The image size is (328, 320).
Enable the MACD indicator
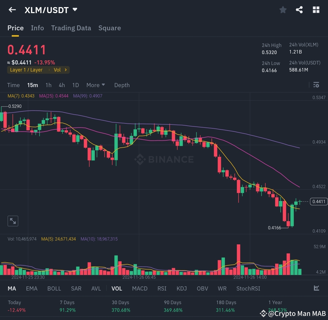[140, 288]
